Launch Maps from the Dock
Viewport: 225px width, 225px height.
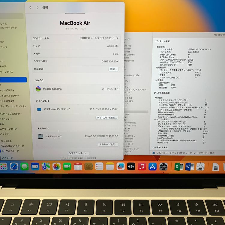pos(46,166)
